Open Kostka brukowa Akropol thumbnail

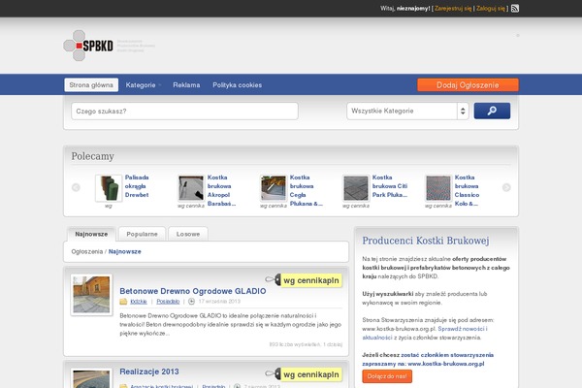[191, 188]
